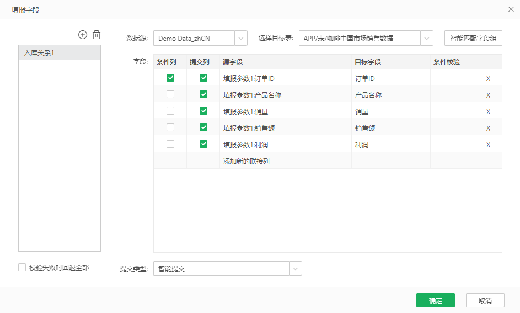Image resolution: width=520 pixels, height=313 pixels.
Task: Click the 条件校验 cell for 订单ID row
Action: pos(457,79)
